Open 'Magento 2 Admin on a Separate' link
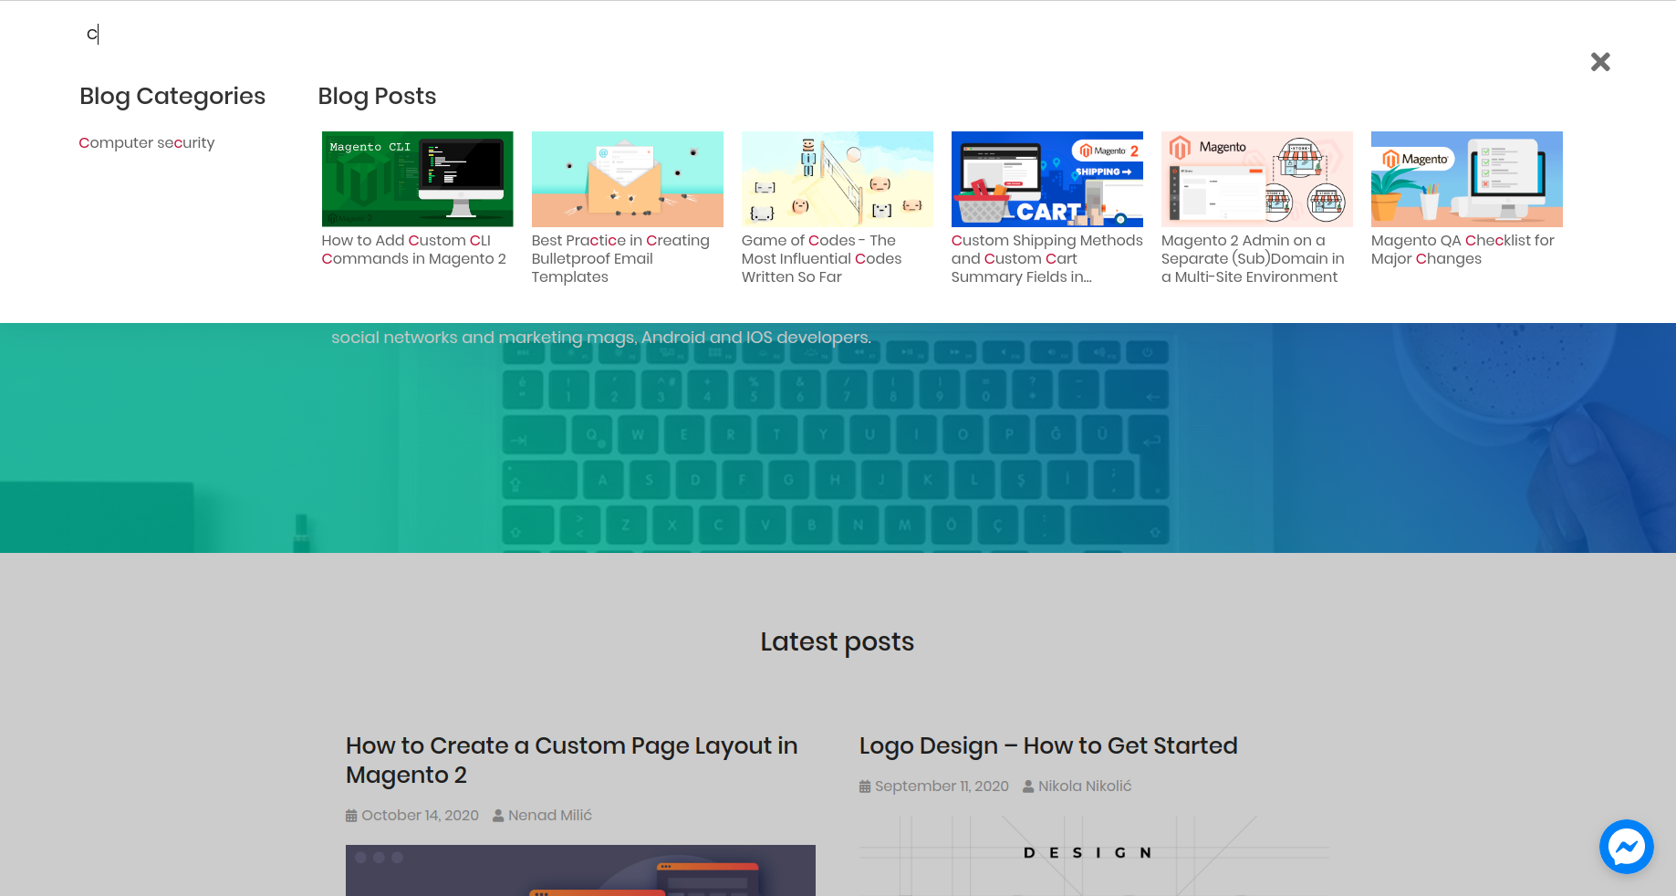Viewport: 1676px width, 896px height. pos(1253,259)
